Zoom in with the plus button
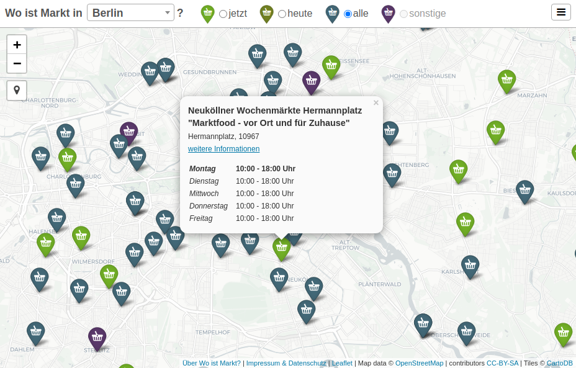 click(17, 45)
